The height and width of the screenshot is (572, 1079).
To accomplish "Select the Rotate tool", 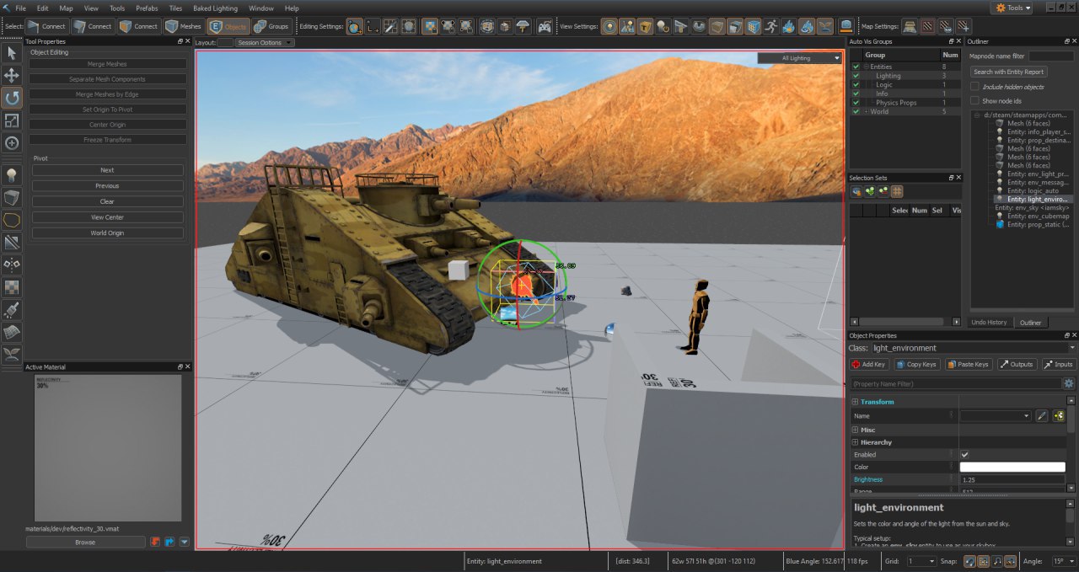I will [x=12, y=99].
